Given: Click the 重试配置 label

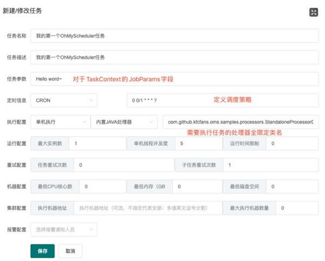Looking at the screenshot, I should (x=17, y=165).
